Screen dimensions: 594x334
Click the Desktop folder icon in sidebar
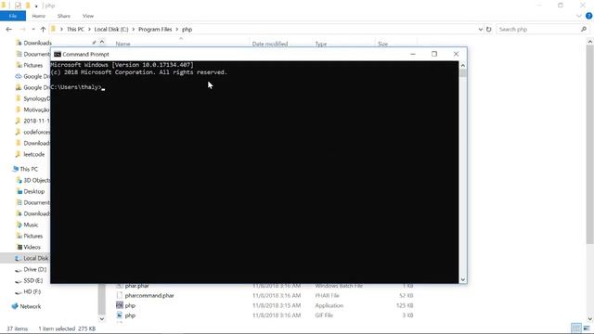(x=19, y=191)
